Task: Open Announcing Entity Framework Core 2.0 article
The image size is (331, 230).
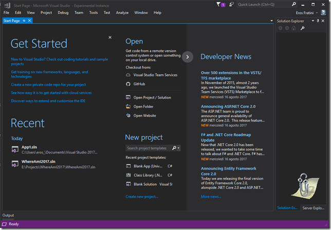Action: click(x=228, y=171)
